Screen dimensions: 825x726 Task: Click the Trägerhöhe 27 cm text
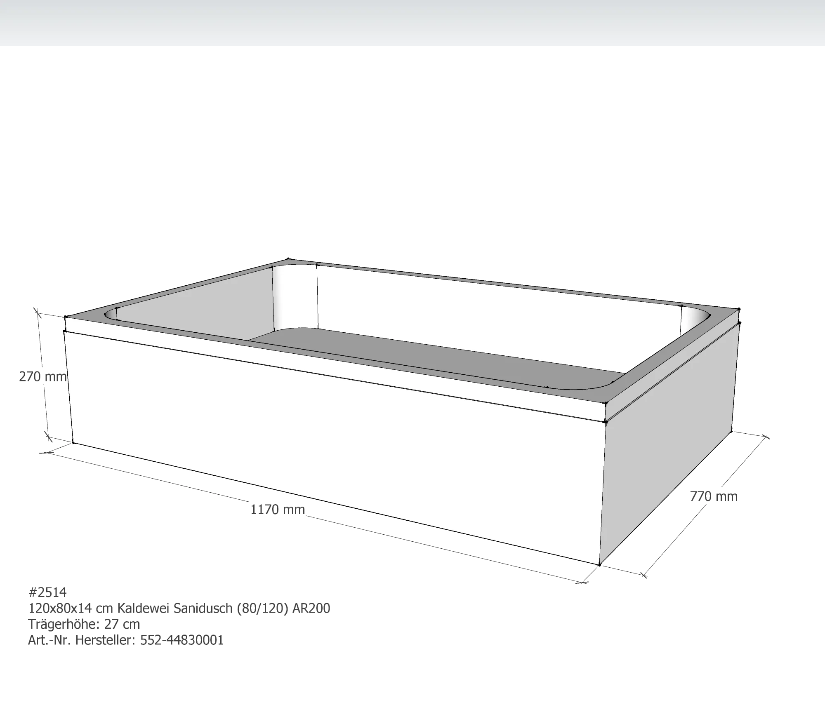(85, 624)
